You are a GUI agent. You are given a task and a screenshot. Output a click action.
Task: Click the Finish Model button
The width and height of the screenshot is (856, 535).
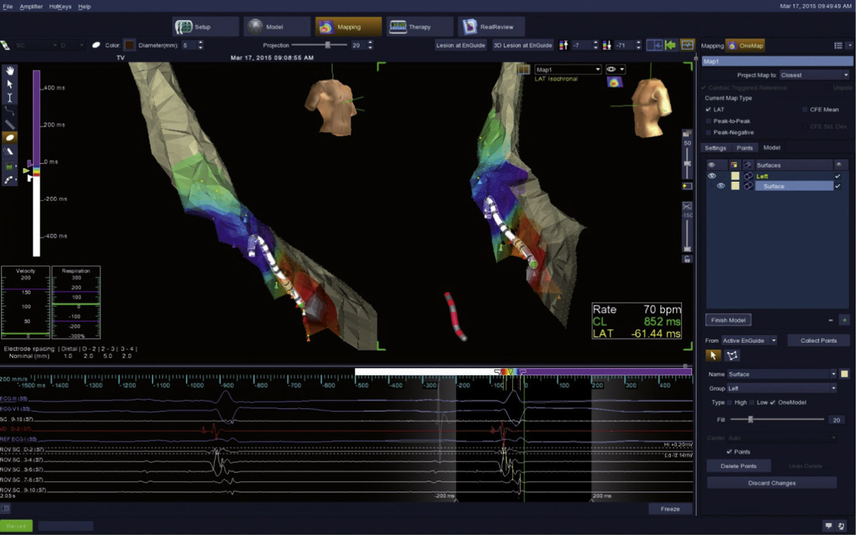pos(728,320)
